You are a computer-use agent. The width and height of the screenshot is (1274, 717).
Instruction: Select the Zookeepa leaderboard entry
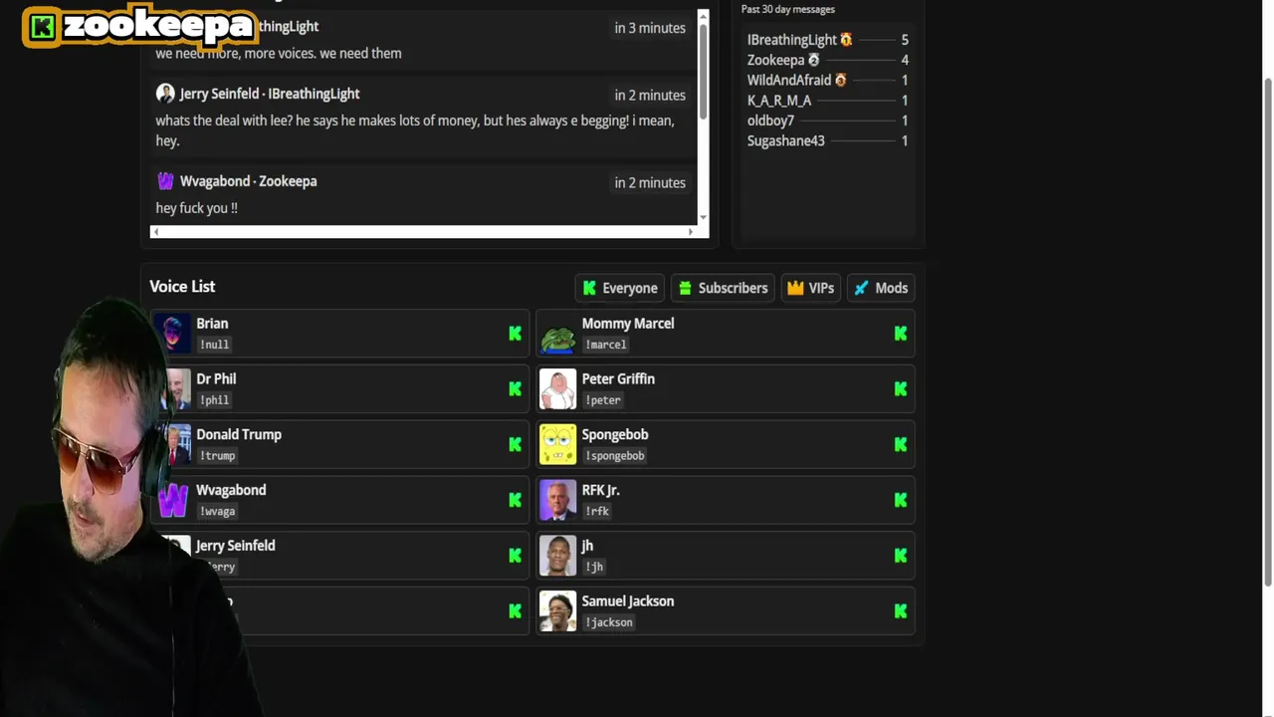pyautogui.click(x=827, y=60)
